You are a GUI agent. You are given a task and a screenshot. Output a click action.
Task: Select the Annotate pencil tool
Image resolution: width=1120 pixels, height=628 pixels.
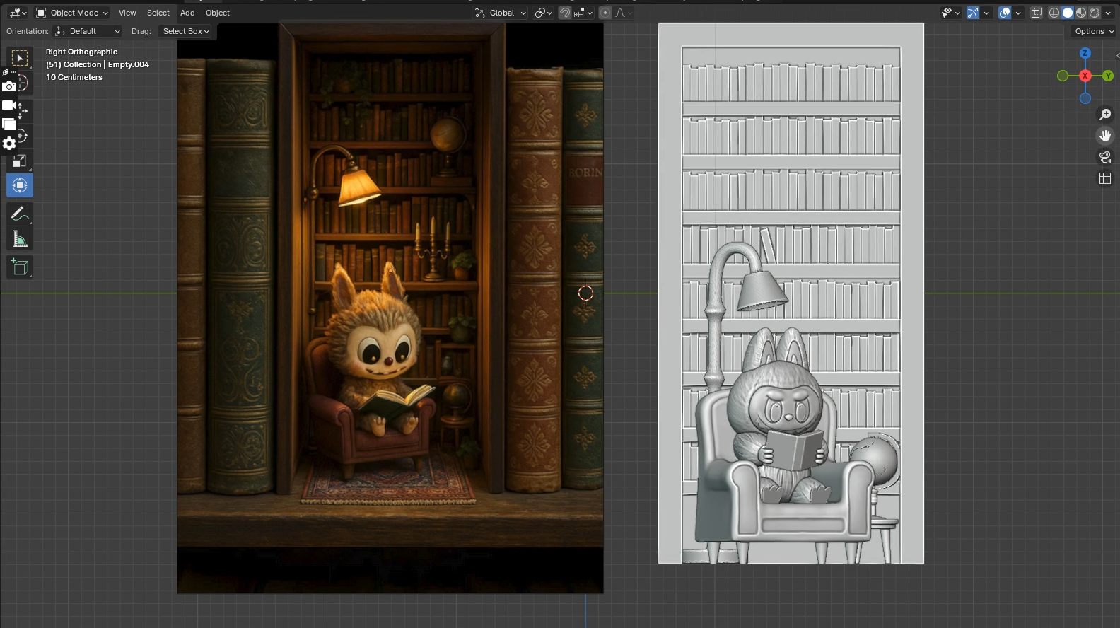click(19, 214)
